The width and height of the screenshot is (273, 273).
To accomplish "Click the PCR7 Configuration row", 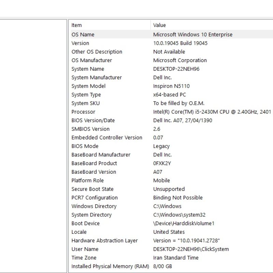I will click(95, 198).
